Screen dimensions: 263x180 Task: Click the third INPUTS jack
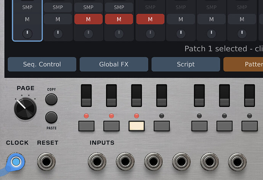(153, 162)
